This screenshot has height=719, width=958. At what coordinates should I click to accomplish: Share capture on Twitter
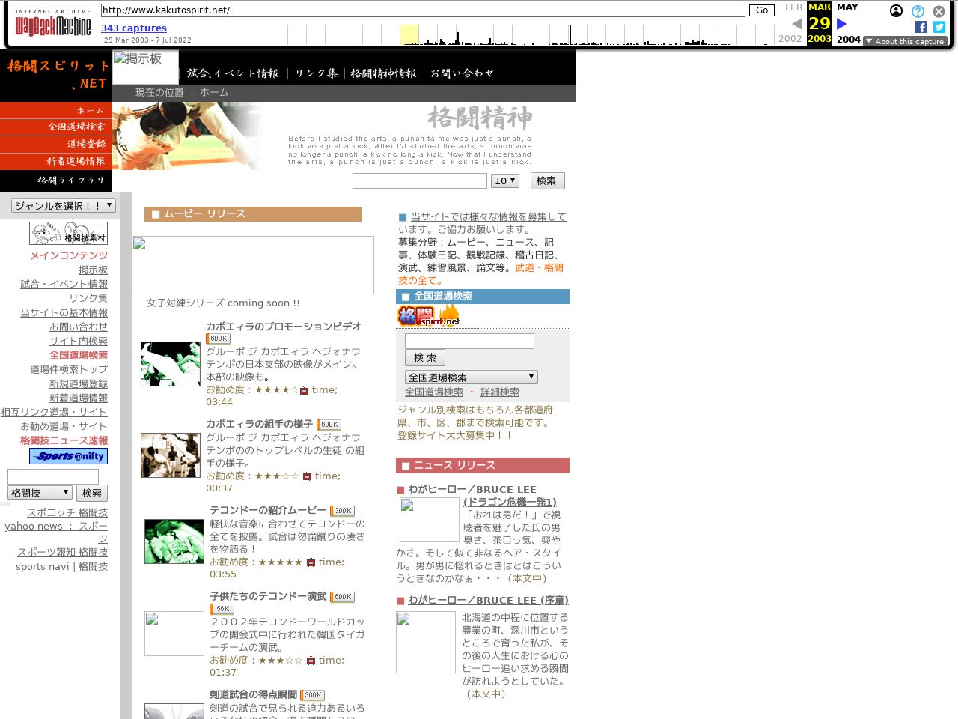tap(939, 27)
